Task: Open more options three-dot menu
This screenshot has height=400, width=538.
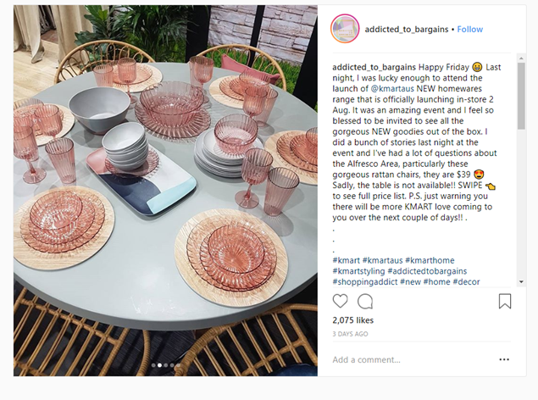Action: point(504,359)
